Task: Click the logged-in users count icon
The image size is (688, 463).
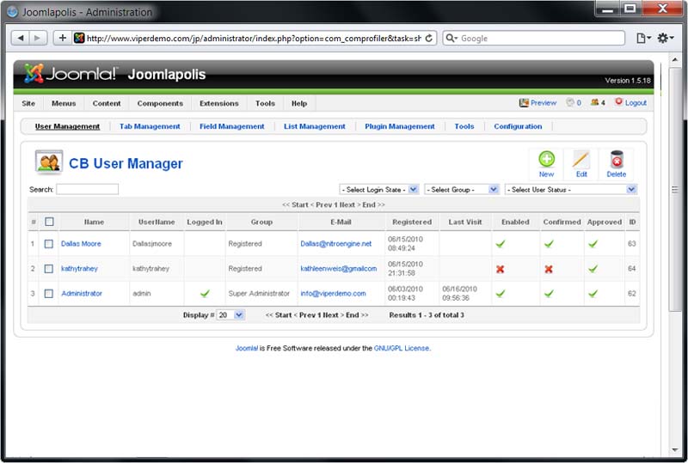Action: click(594, 102)
